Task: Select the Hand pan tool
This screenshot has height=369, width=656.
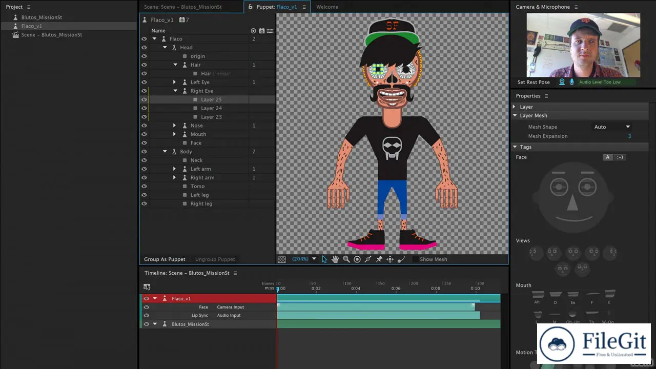Action: [x=335, y=259]
